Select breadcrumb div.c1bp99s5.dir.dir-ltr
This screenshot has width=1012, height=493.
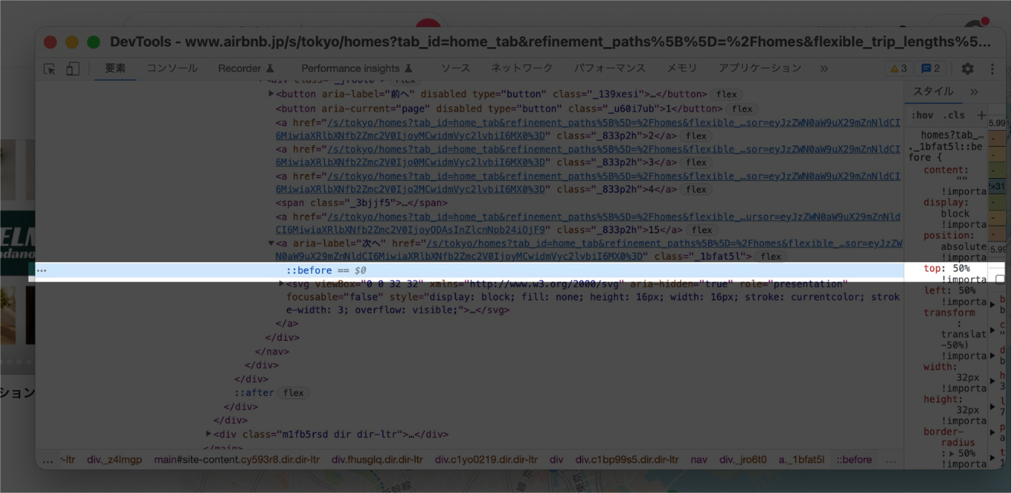[627, 459]
